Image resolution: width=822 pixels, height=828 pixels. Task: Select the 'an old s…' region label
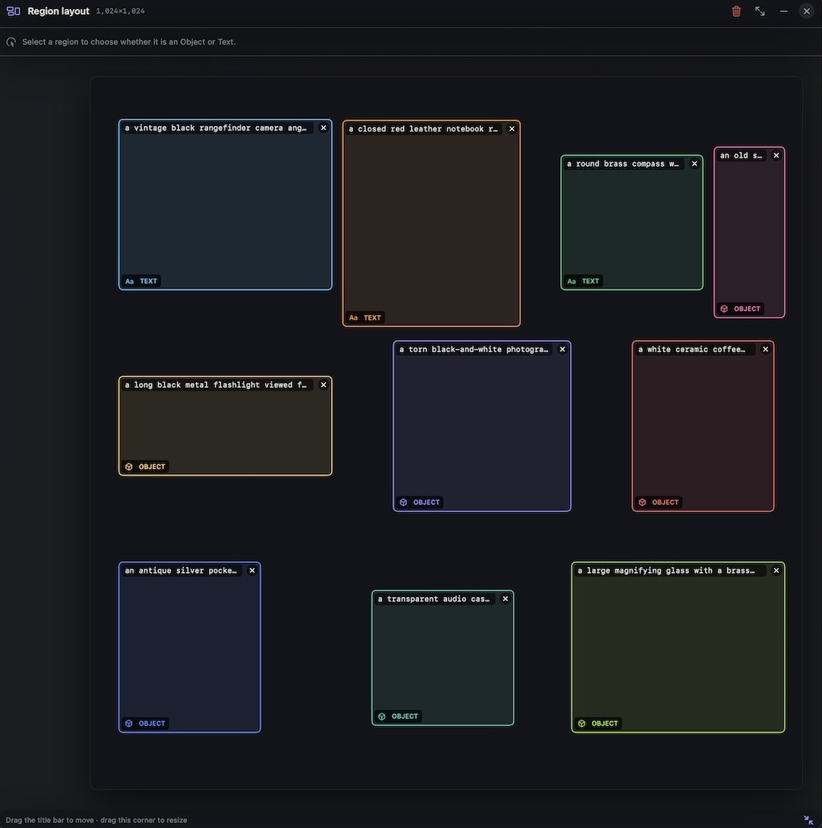coord(741,155)
